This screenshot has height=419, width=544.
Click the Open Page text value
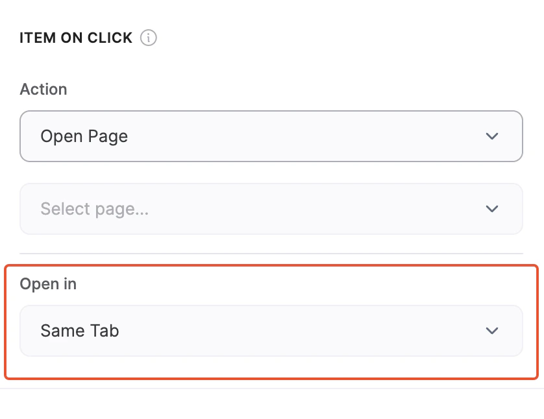84,136
